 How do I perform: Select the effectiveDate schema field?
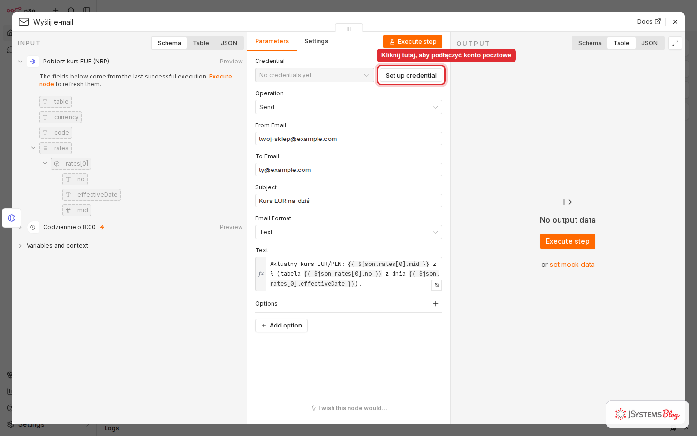coord(91,195)
